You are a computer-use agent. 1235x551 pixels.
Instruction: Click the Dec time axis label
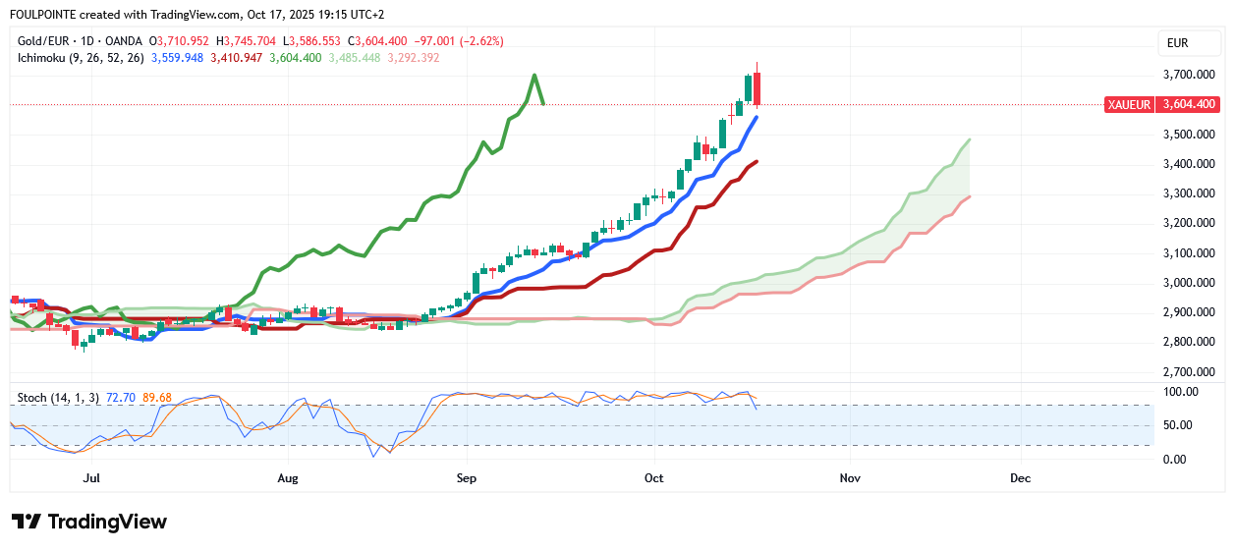click(1021, 478)
